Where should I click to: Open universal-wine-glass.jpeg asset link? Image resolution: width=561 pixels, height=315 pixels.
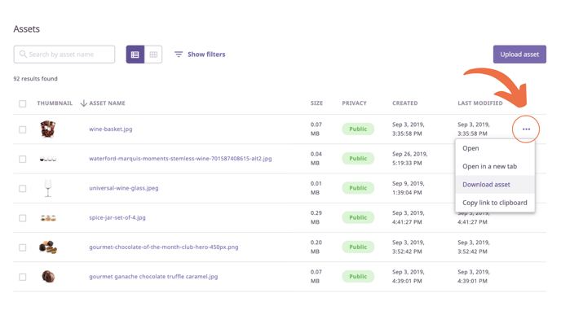tap(124, 188)
